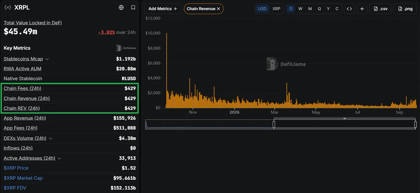Click the range navigator's unselected left portion
The image size is (420, 193).
[x=209, y=124]
